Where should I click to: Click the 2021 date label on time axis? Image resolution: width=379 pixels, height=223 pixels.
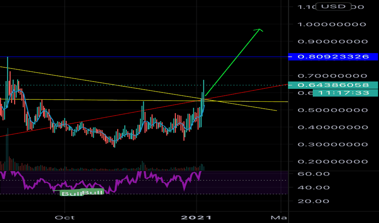click(196, 218)
